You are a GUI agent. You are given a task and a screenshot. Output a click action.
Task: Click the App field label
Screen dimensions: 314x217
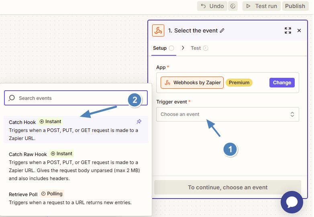click(x=161, y=67)
